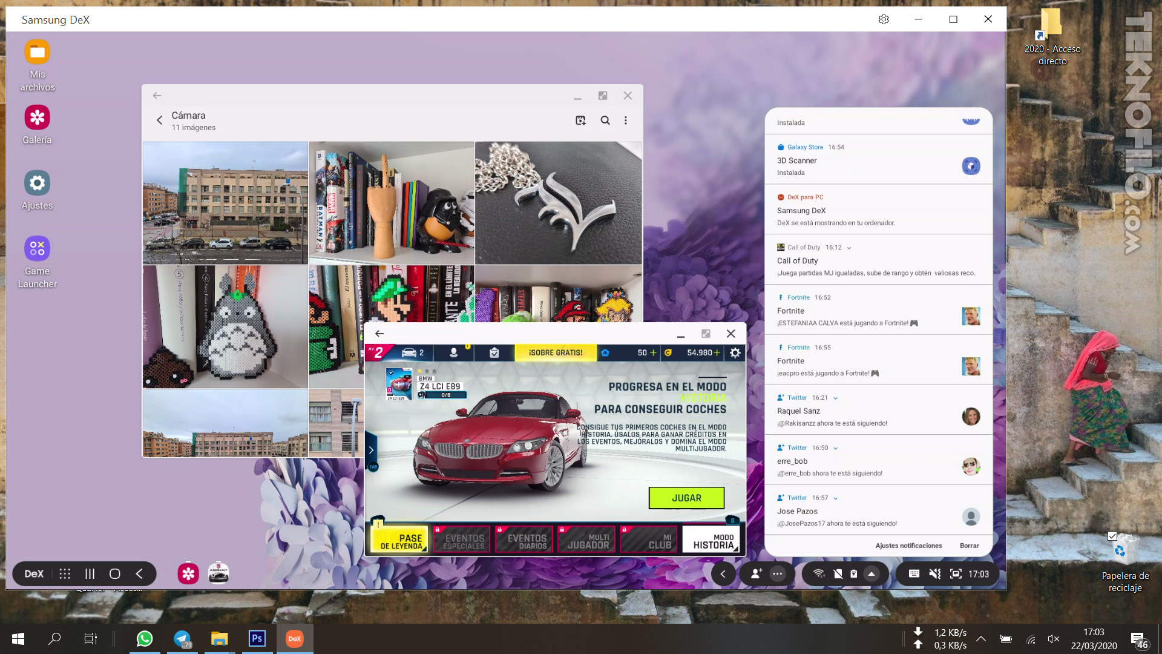
Task: Open the Galería desktop icon
Action: pyautogui.click(x=37, y=125)
